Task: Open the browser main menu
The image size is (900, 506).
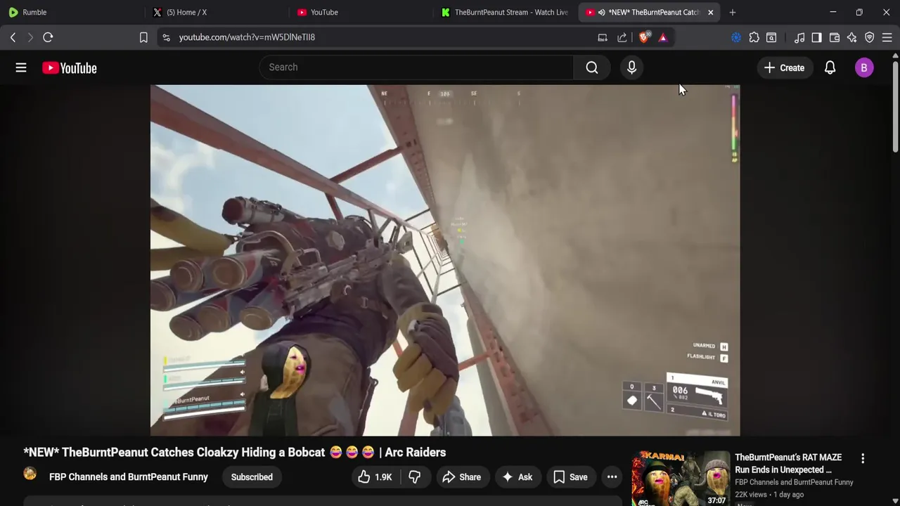Action: click(x=887, y=37)
